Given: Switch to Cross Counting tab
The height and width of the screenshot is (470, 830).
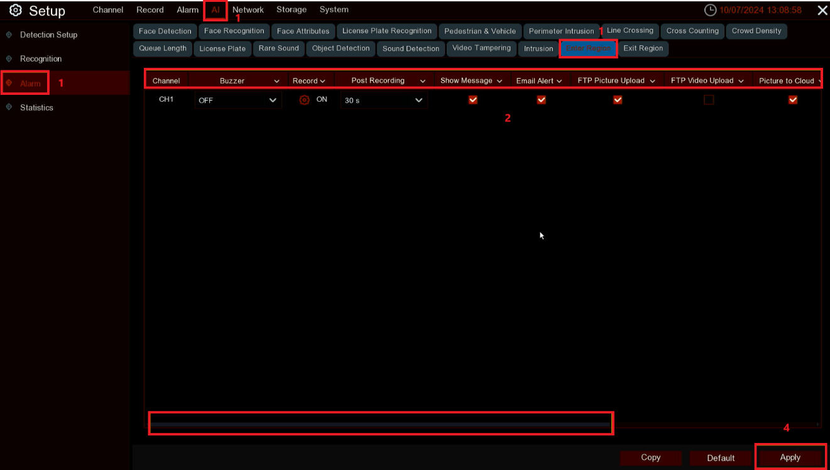Looking at the screenshot, I should pos(692,31).
